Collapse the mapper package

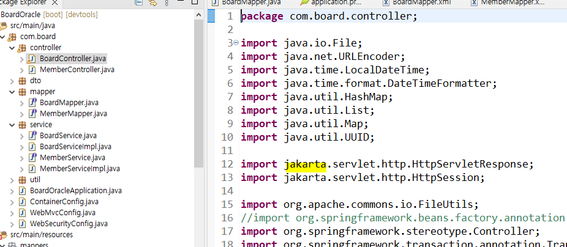(12, 92)
